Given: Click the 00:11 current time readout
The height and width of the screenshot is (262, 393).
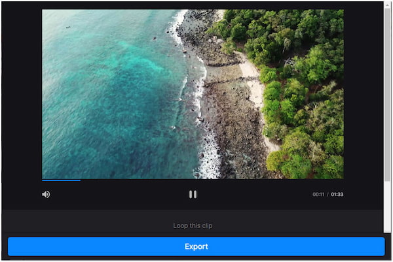Looking at the screenshot, I should pyautogui.click(x=318, y=194).
